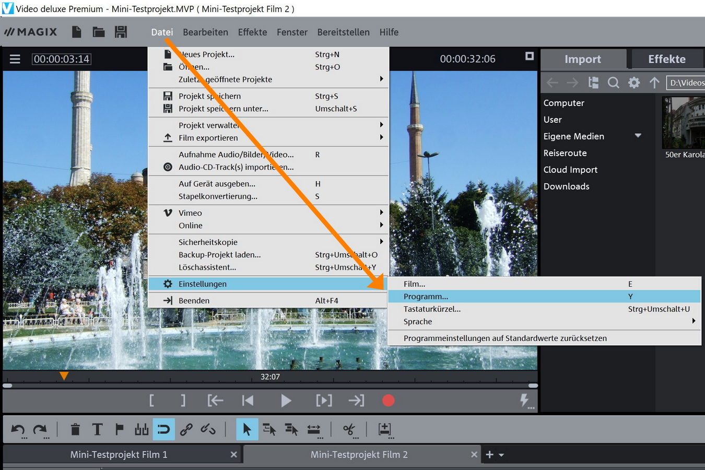Image resolution: width=705 pixels, height=470 pixels.
Task: Expand the Sicherheitskopie submenu
Action: click(x=268, y=242)
